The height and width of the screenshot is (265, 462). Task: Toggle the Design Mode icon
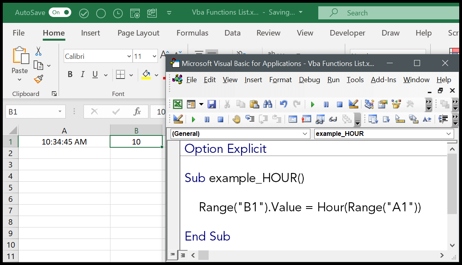354,104
